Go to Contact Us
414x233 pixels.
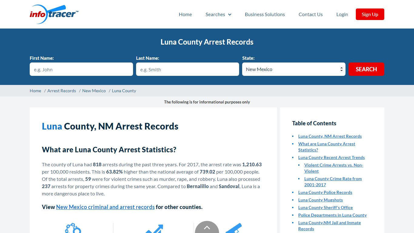coord(311,14)
